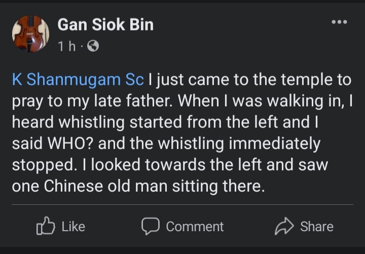The height and width of the screenshot is (254, 365).
Task: Click the speech bubble Comment icon
Action: tap(150, 226)
